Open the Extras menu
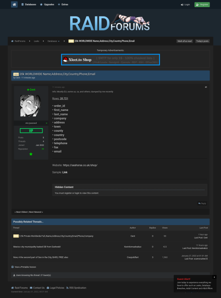Viewport: 221px width, 298px height. [x=63, y=4]
